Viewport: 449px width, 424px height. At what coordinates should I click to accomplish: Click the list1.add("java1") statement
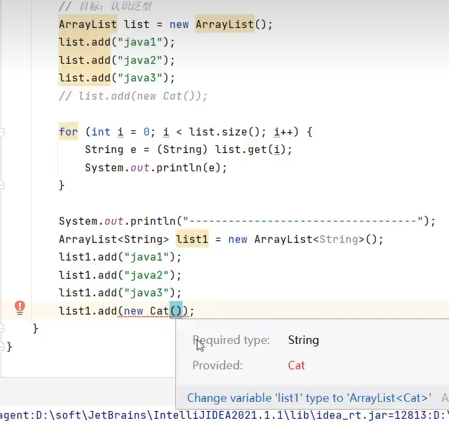click(120, 257)
